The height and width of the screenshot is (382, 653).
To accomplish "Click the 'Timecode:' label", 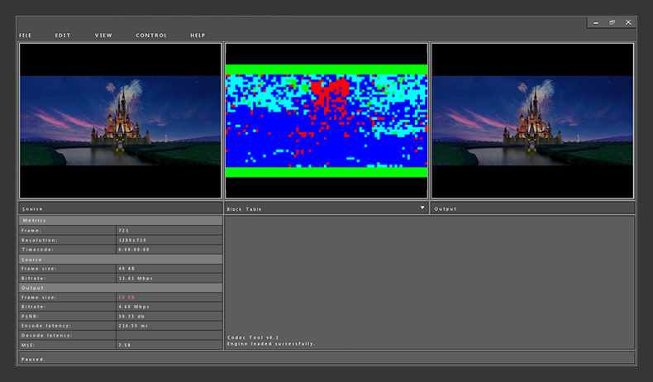I will (37, 250).
